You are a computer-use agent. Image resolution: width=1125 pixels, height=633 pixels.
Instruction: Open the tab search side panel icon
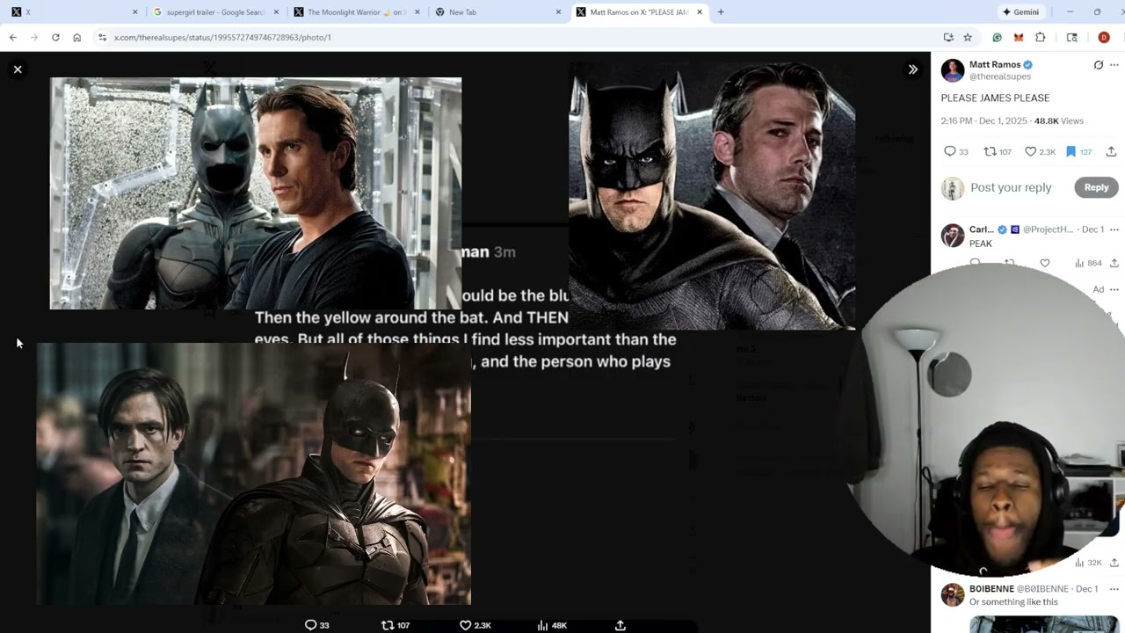1071,38
